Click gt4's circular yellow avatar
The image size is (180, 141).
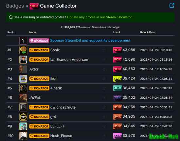(x=23, y=117)
